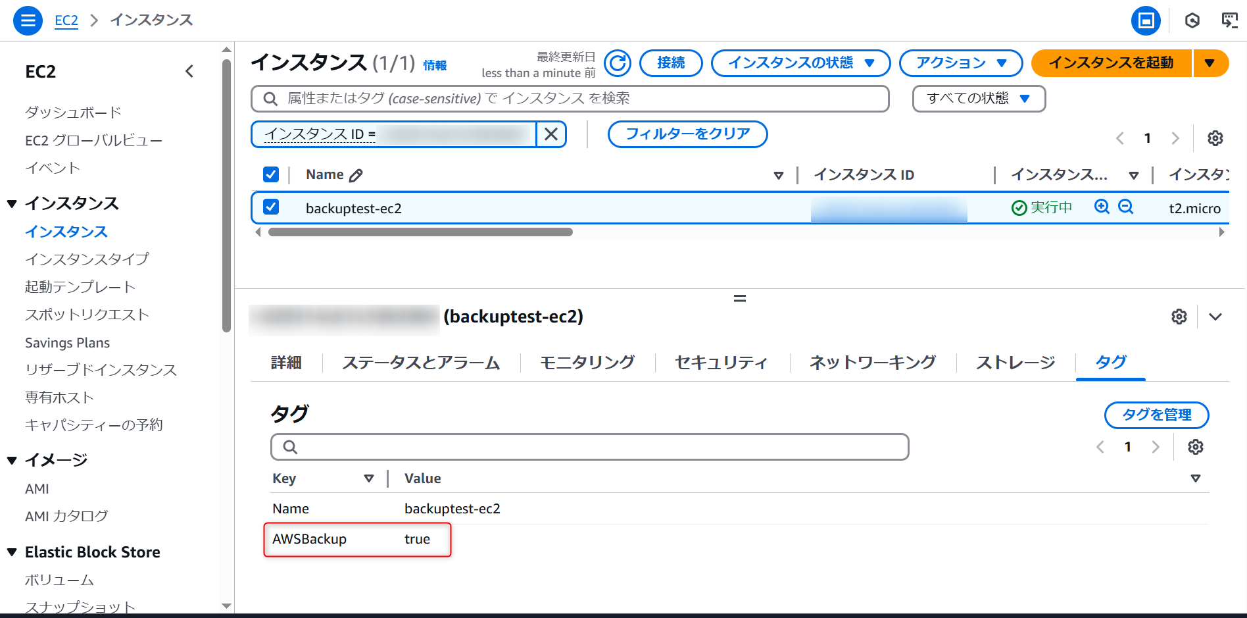1247x618 pixels.
Task: Open launch instance split-button arrow
Action: pos(1210,63)
